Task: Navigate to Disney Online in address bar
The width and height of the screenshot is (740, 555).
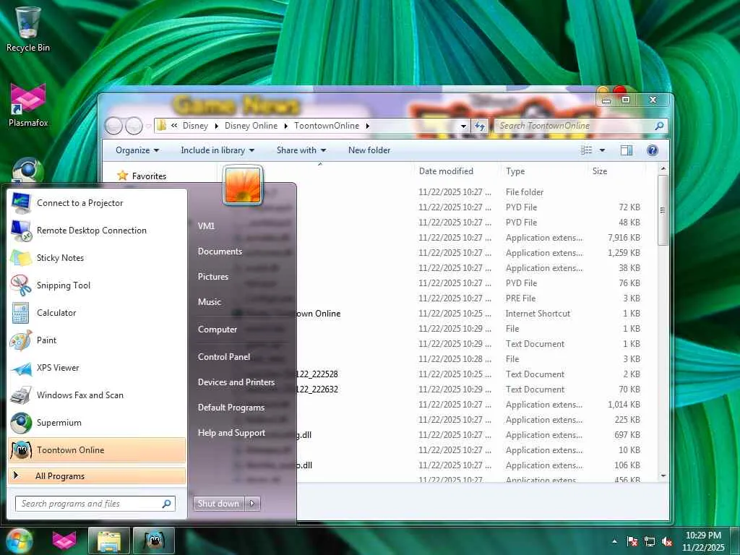Action: [251, 126]
